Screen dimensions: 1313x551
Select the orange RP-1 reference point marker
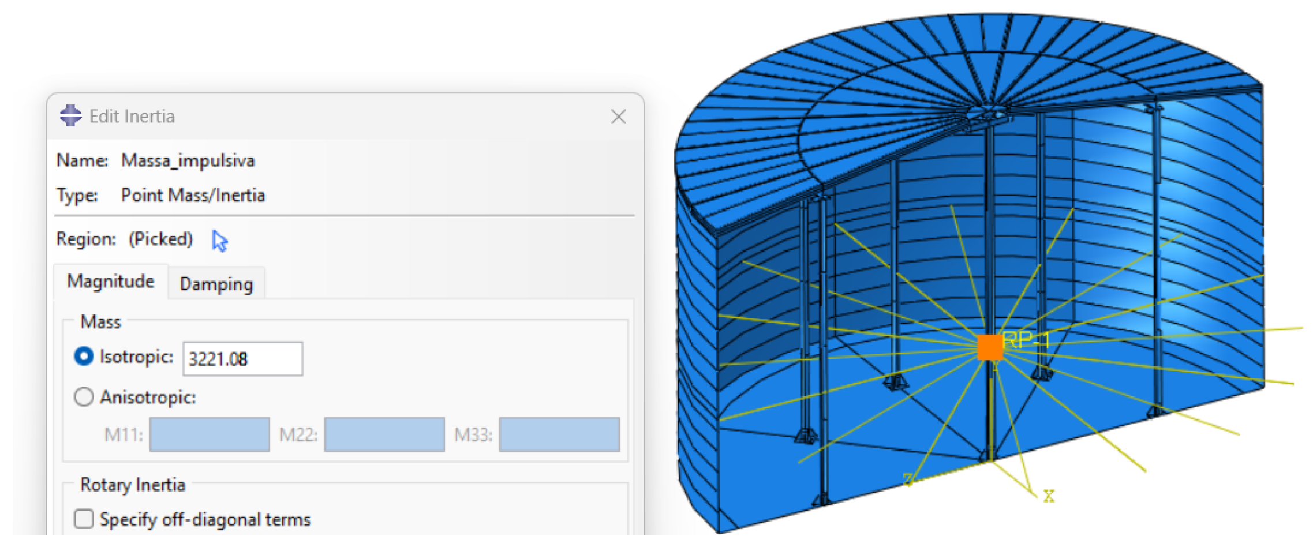(x=990, y=347)
